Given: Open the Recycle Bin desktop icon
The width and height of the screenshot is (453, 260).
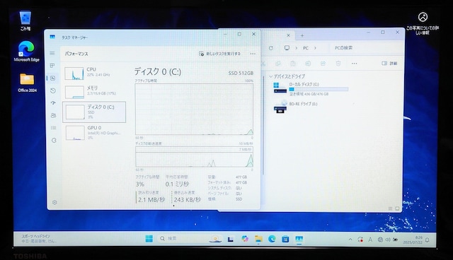Looking at the screenshot, I should coord(25,20).
